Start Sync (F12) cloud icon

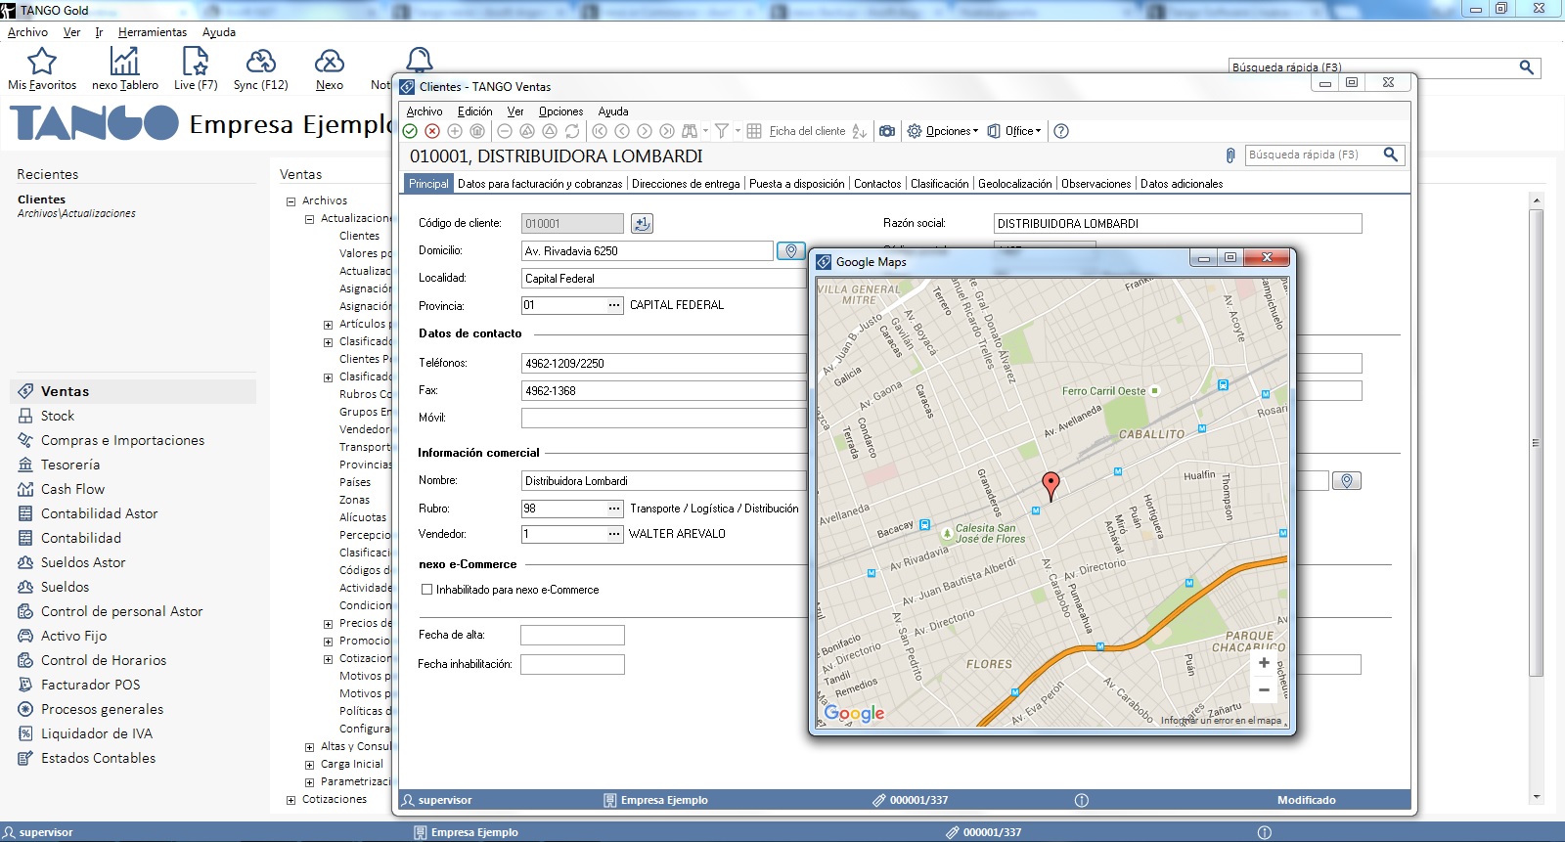pos(261,69)
